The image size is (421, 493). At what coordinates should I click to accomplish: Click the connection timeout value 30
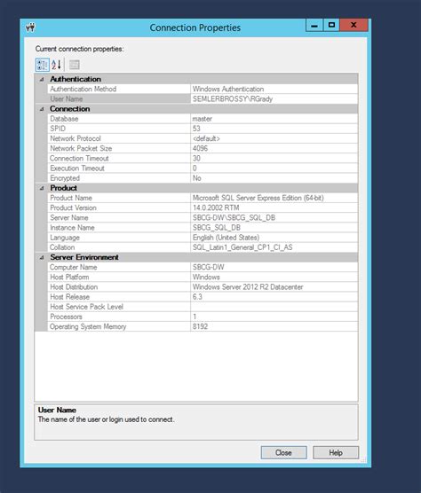[x=196, y=158]
